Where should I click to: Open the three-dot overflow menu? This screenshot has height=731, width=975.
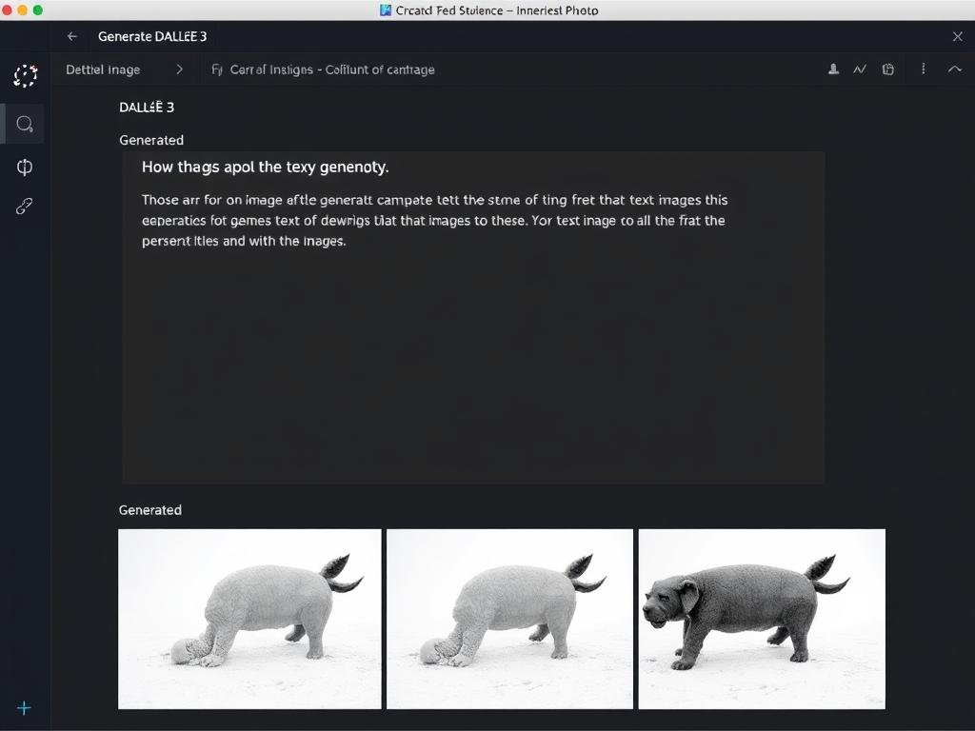tap(922, 69)
